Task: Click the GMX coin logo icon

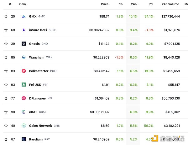Action: tap(23, 16)
